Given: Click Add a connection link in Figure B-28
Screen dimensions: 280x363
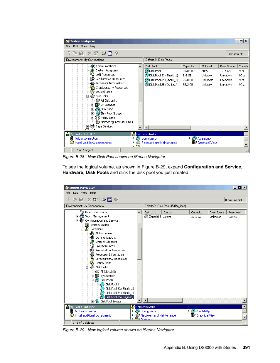Looking at the screenshot, I should click(x=86, y=138).
